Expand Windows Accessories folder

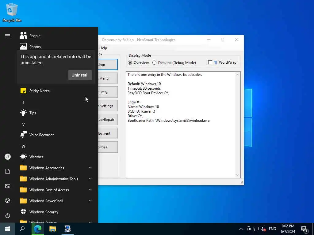pyautogui.click(x=56, y=168)
